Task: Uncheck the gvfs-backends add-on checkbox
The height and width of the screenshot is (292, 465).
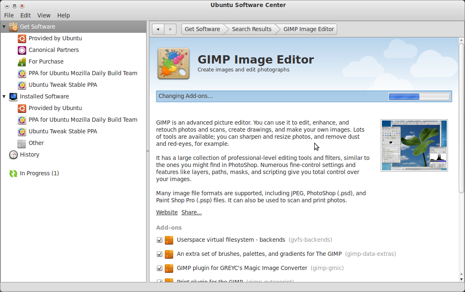Action: pyautogui.click(x=159, y=240)
